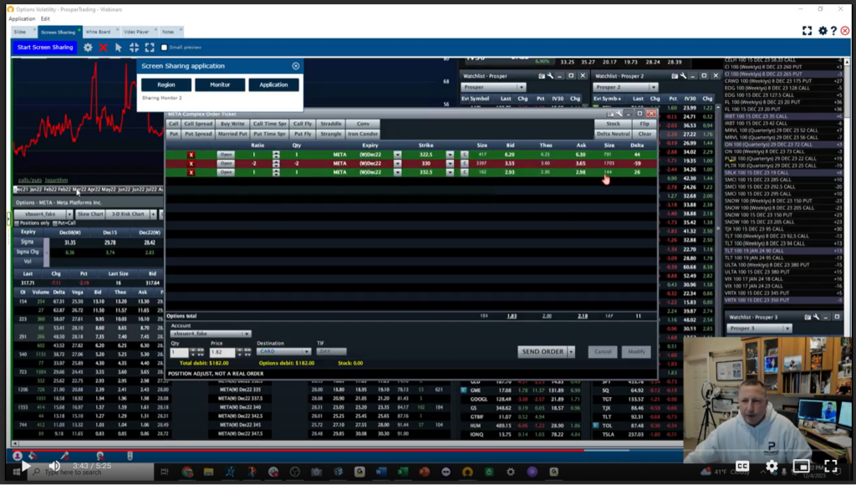Screen dimensions: 856x485
Task: Enable the Small preview checkbox
Action: [164, 48]
